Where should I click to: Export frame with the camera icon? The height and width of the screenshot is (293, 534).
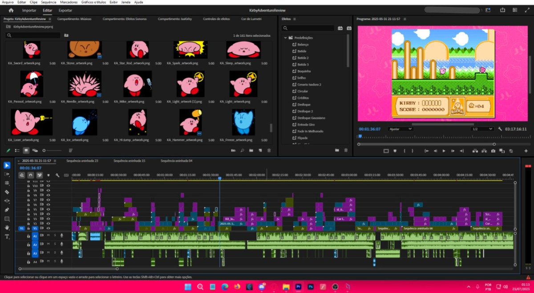tap(493, 151)
